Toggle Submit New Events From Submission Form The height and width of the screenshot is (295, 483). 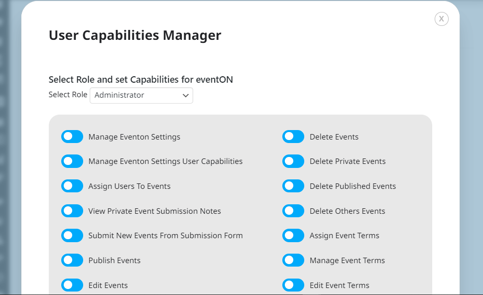tap(72, 236)
